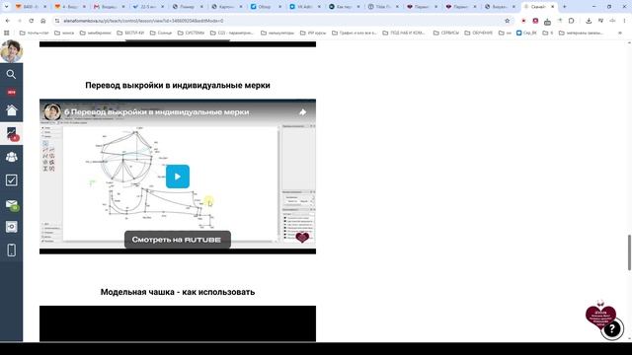Click heading 'Перевод выкройки в индивидуальные мерки'
The width and height of the screenshot is (632, 355).
coord(178,86)
